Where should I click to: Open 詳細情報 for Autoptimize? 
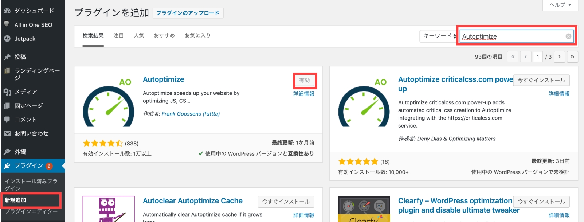tap(304, 94)
